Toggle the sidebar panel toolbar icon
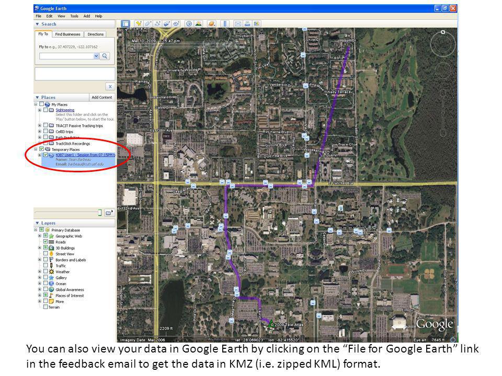Screen dimensions: 502x376 pos(125,23)
